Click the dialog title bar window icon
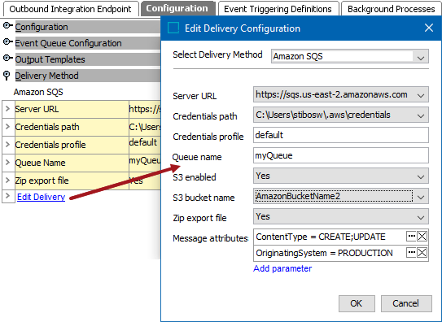The width and height of the screenshot is (442, 322). [x=173, y=28]
